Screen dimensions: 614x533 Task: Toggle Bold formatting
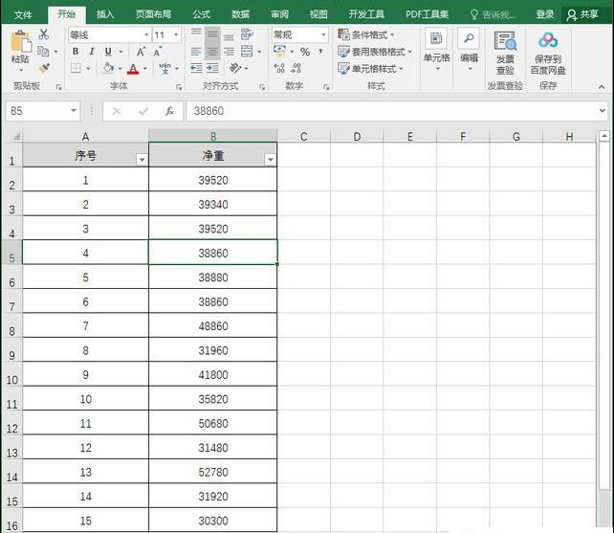coord(76,52)
